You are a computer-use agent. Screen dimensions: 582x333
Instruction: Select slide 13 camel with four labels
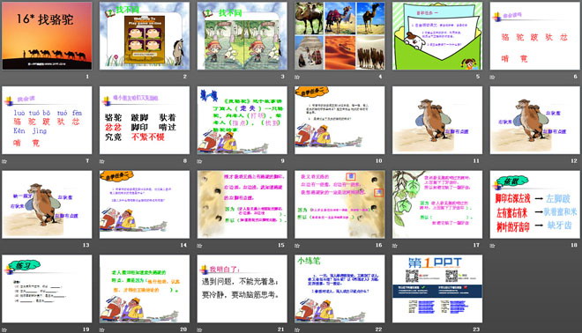tap(47, 204)
